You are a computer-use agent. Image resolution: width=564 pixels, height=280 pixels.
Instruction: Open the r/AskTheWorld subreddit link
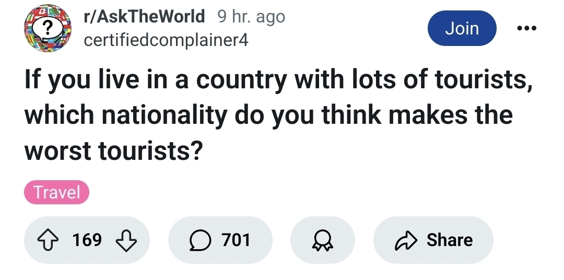pyautogui.click(x=145, y=17)
